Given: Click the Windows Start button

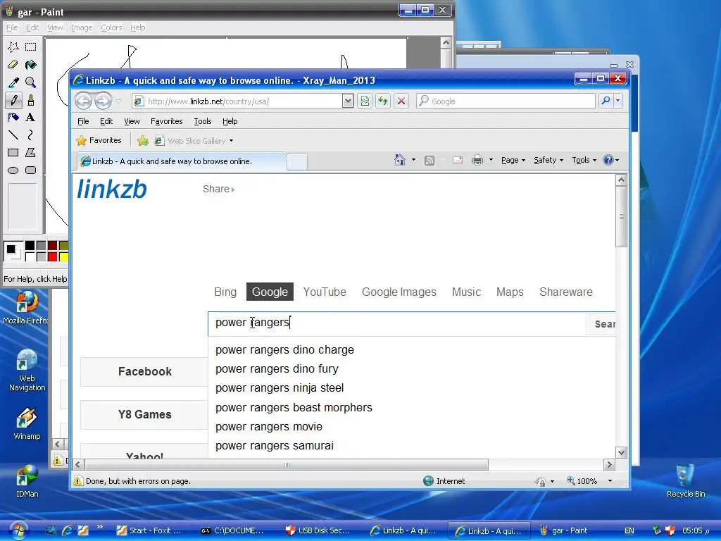Looking at the screenshot, I should point(18,530).
